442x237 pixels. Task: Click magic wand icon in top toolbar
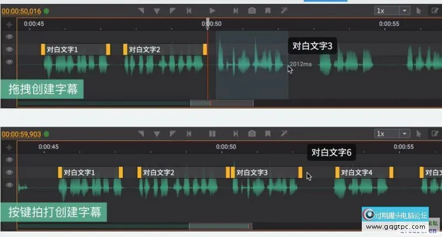click(x=284, y=10)
